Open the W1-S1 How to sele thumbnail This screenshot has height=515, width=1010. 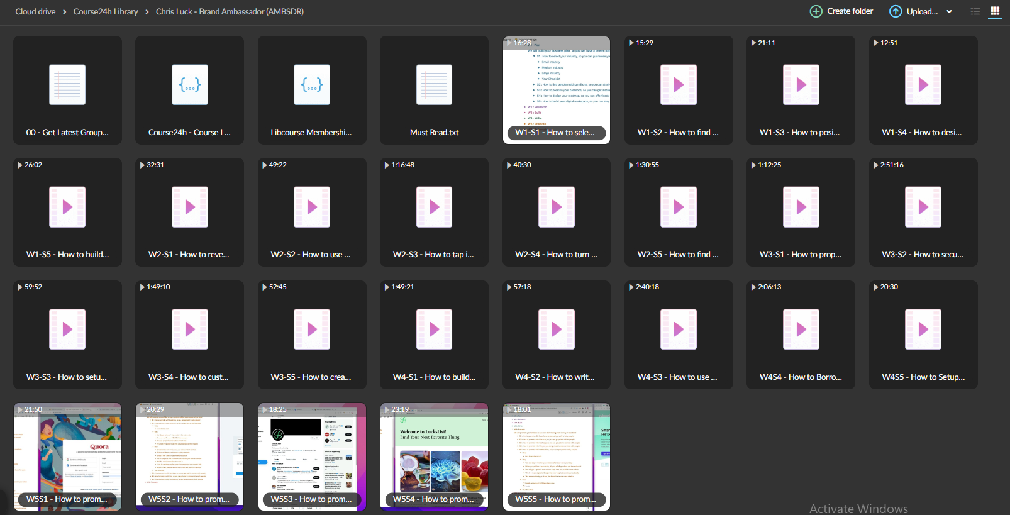[557, 90]
